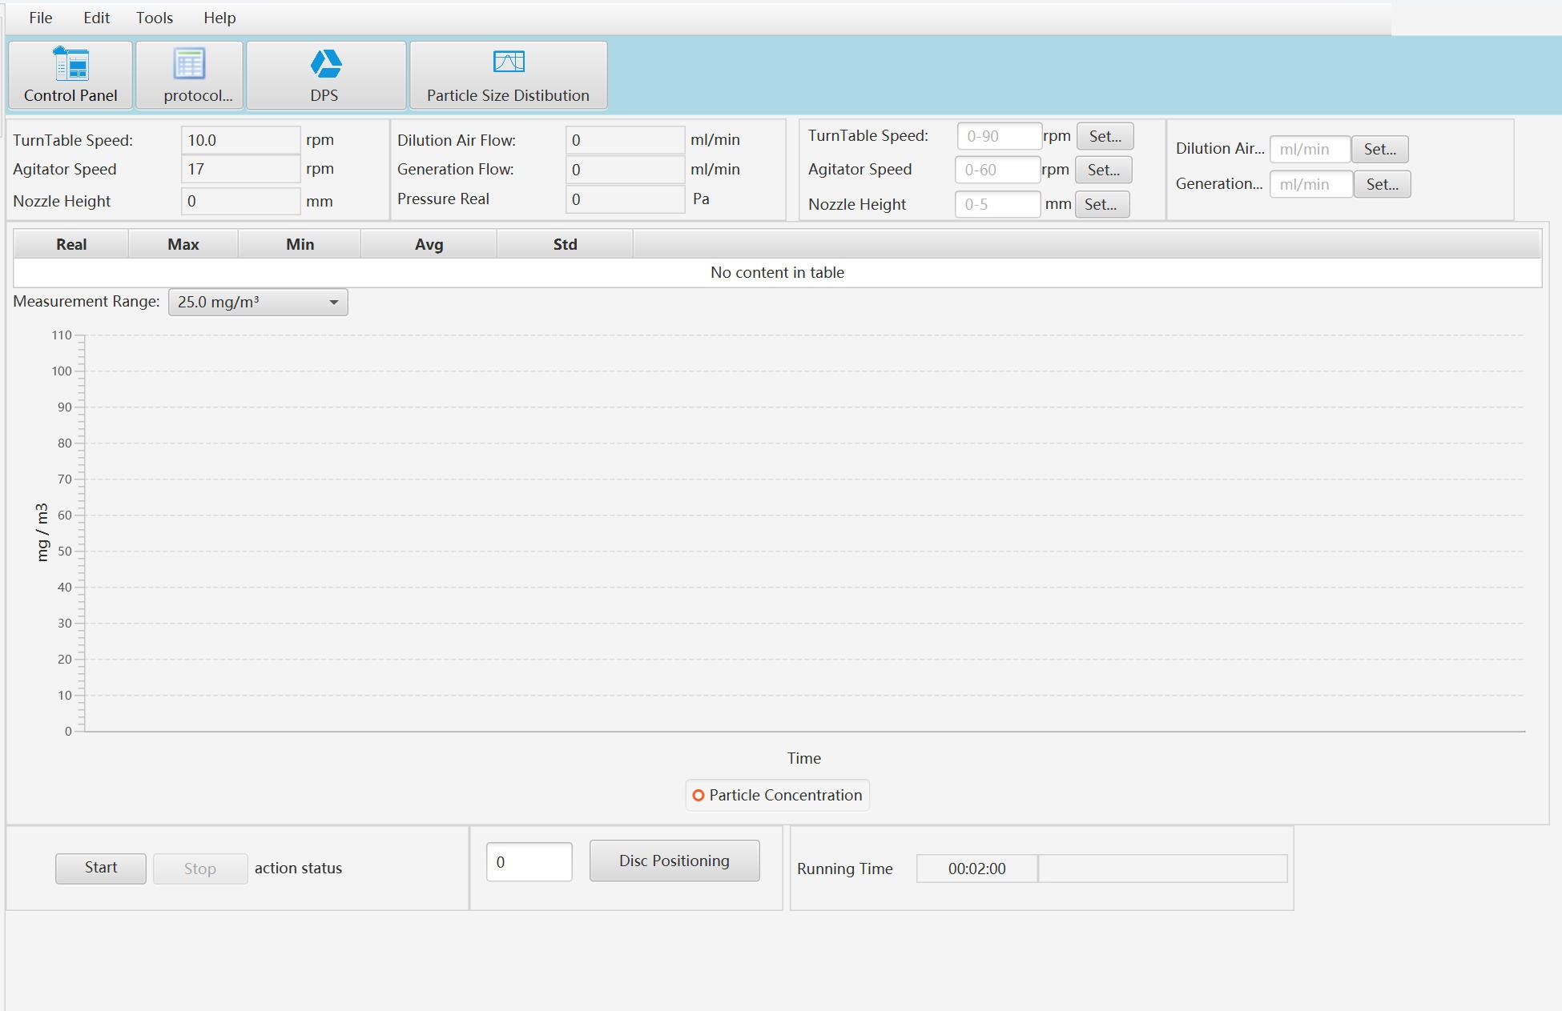The height and width of the screenshot is (1011, 1562).
Task: Open the Control Panel view
Action: point(70,75)
